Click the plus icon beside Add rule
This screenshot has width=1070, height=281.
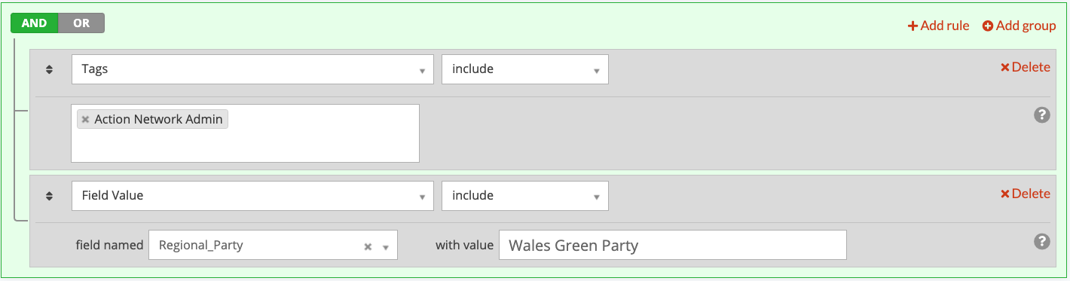coord(913,26)
